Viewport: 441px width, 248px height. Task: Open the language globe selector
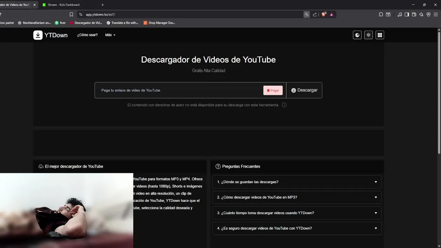pyautogui.click(x=357, y=35)
